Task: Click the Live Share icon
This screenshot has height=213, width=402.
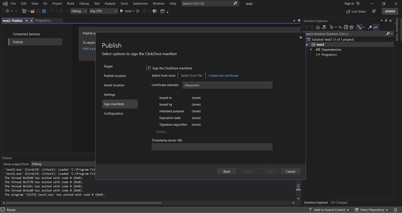Action: click(x=348, y=12)
